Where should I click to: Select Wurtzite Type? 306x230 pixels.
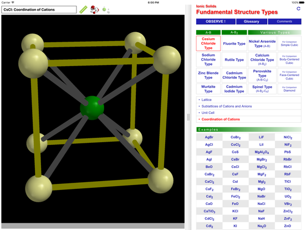(x=208, y=89)
